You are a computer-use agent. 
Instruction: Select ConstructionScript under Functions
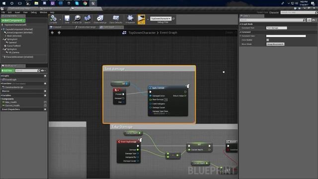coord(14,87)
